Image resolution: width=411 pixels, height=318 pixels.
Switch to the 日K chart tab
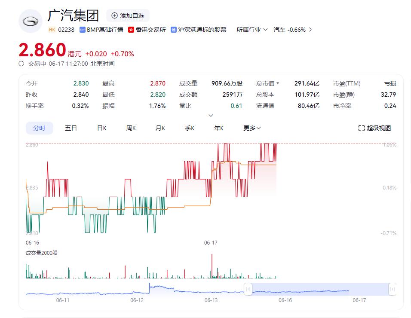click(x=102, y=128)
